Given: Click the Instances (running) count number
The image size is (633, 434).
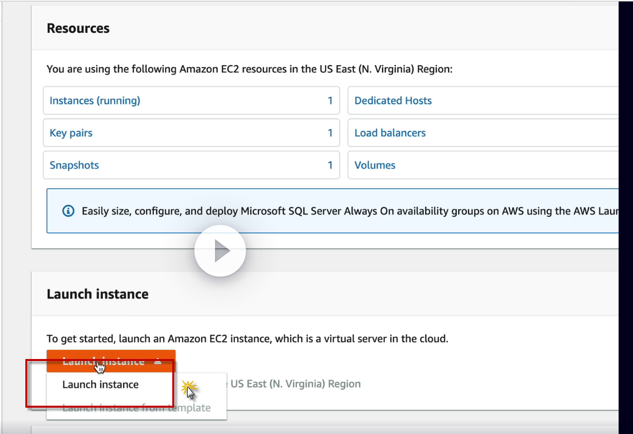Looking at the screenshot, I should [330, 101].
